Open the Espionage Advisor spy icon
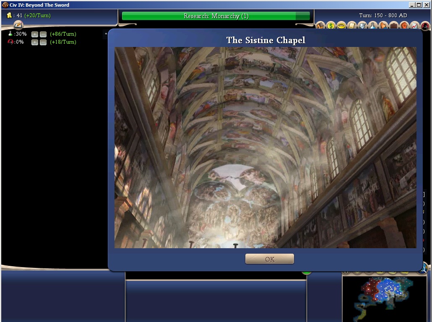Viewport: 432px width, 322px height. (x=425, y=26)
